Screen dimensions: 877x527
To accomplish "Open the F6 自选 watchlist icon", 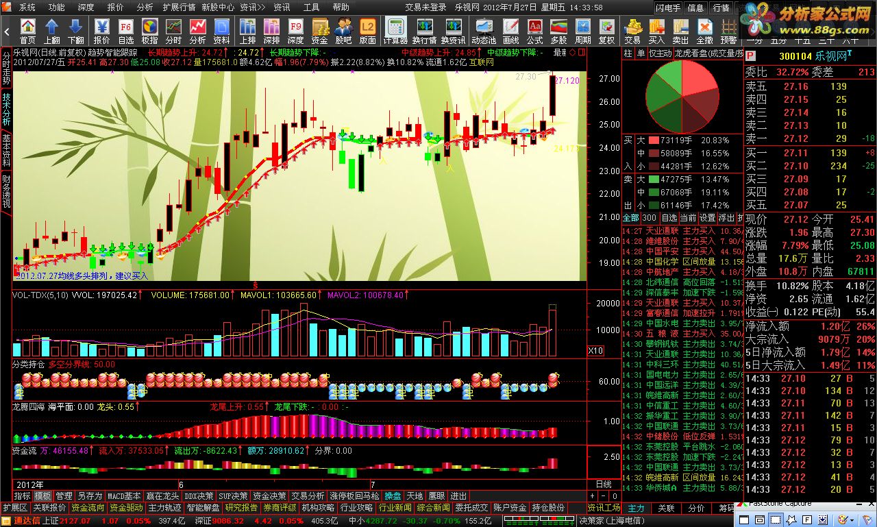I will pyautogui.click(x=126, y=32).
